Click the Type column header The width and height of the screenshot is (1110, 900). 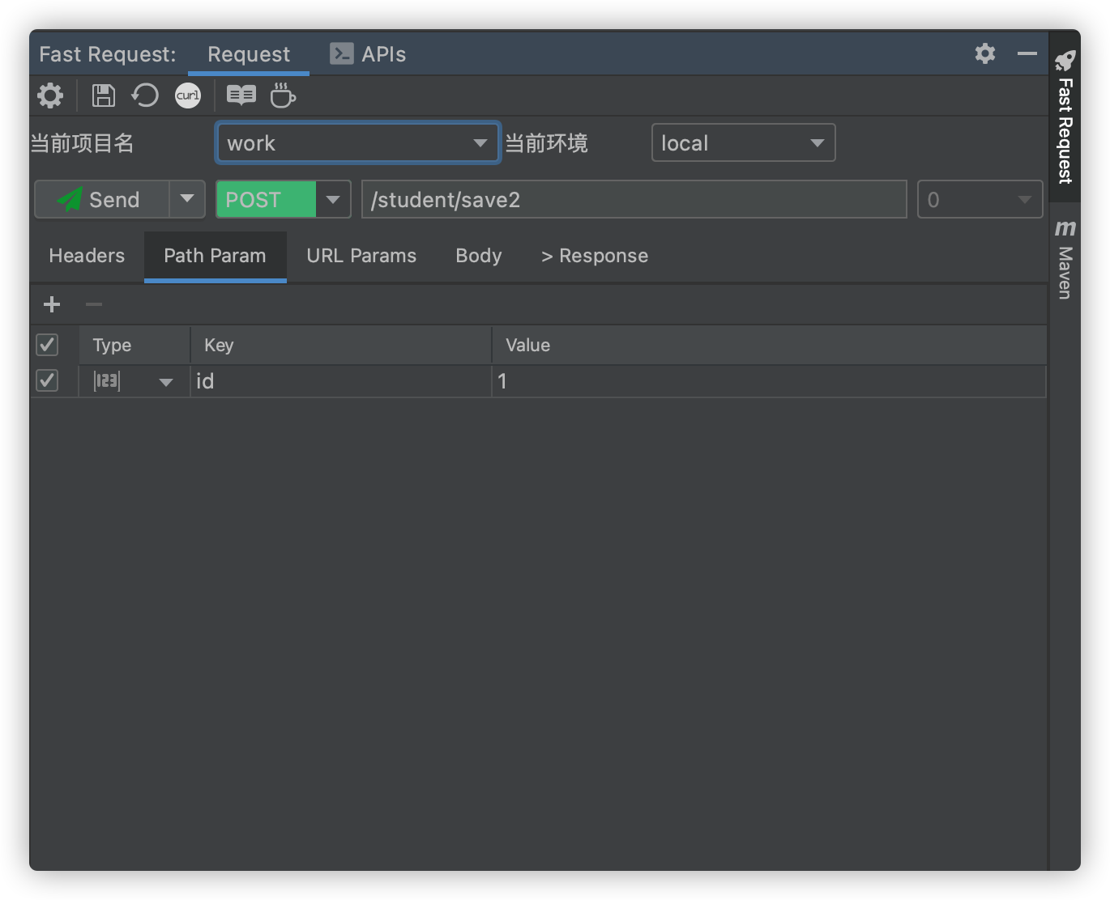tap(134, 346)
